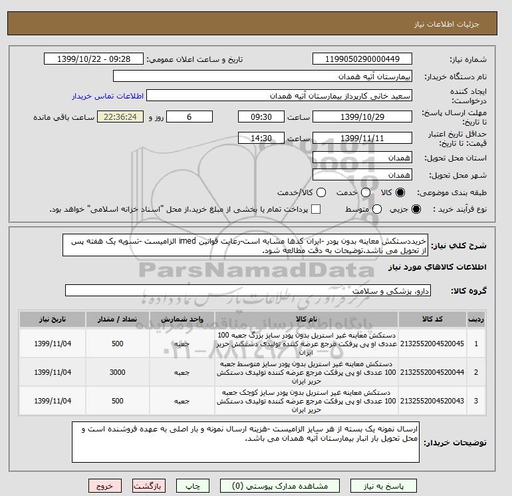Click the تاریخ نیاز column header

(53, 319)
